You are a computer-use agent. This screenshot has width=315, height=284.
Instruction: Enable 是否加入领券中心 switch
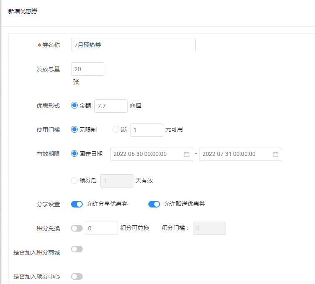[x=77, y=277]
